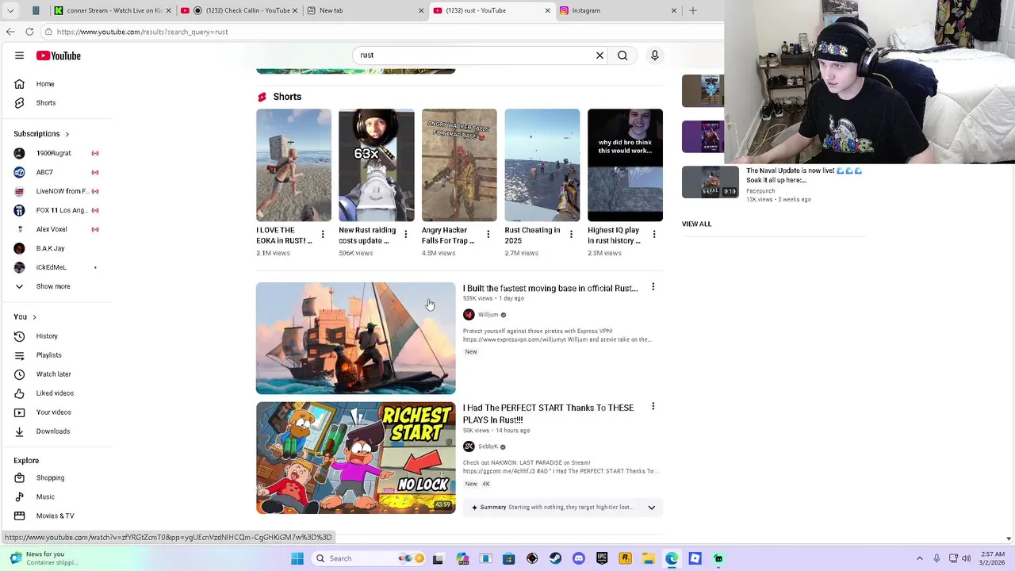The width and height of the screenshot is (1015, 571).
Task: Open the 'I LOVE THE EOKA' short thumbnail
Action: 293,165
